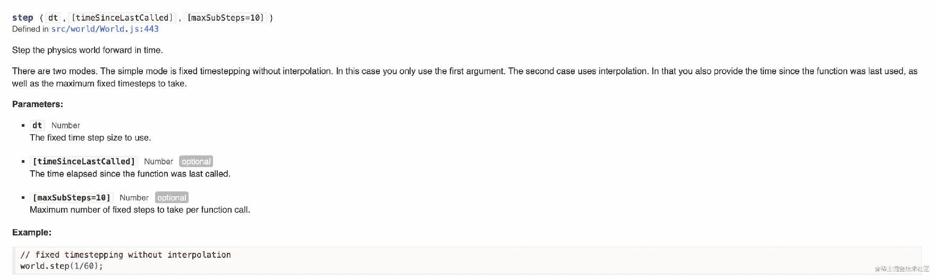Click 'Step the physics world forward' sentence
This screenshot has width=937, height=280.
[88, 50]
